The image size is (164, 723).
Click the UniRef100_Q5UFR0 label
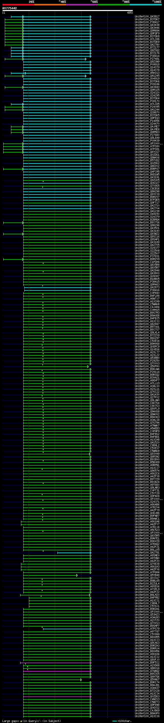tap(147, 366)
